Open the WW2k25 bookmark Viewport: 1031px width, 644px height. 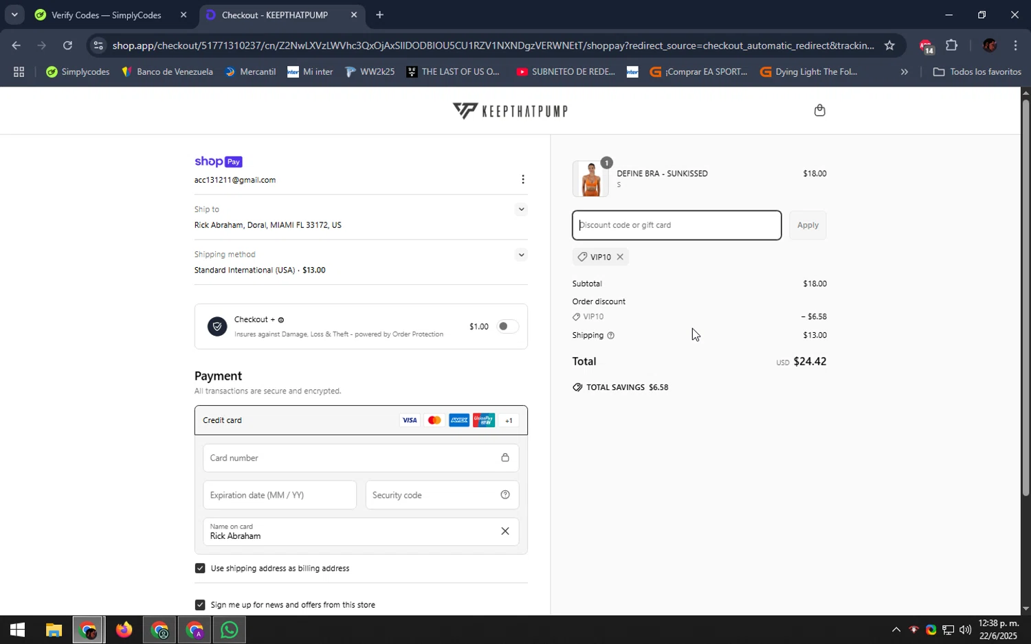[x=370, y=71]
